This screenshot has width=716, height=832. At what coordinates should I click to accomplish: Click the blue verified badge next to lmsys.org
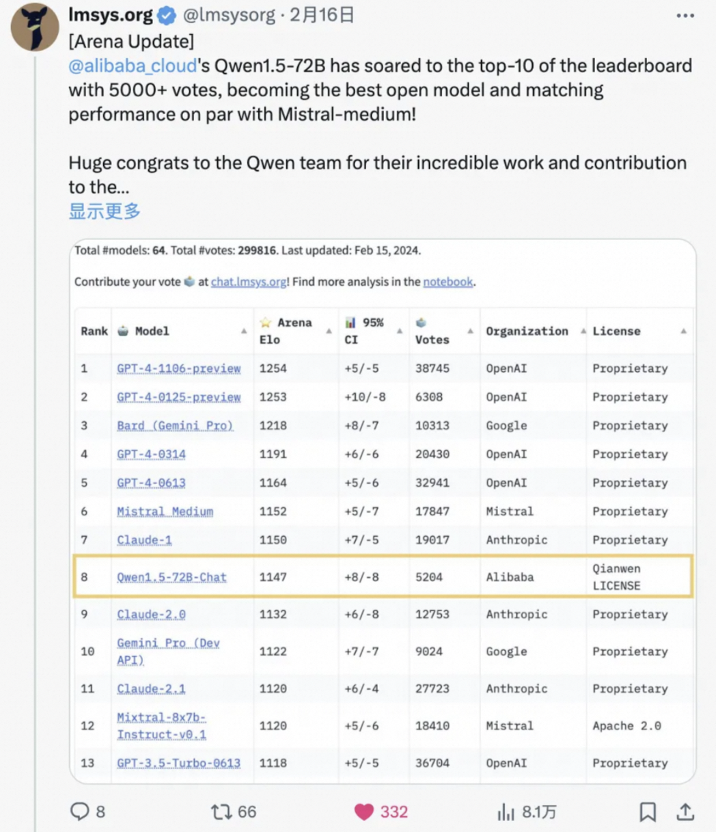tap(167, 15)
